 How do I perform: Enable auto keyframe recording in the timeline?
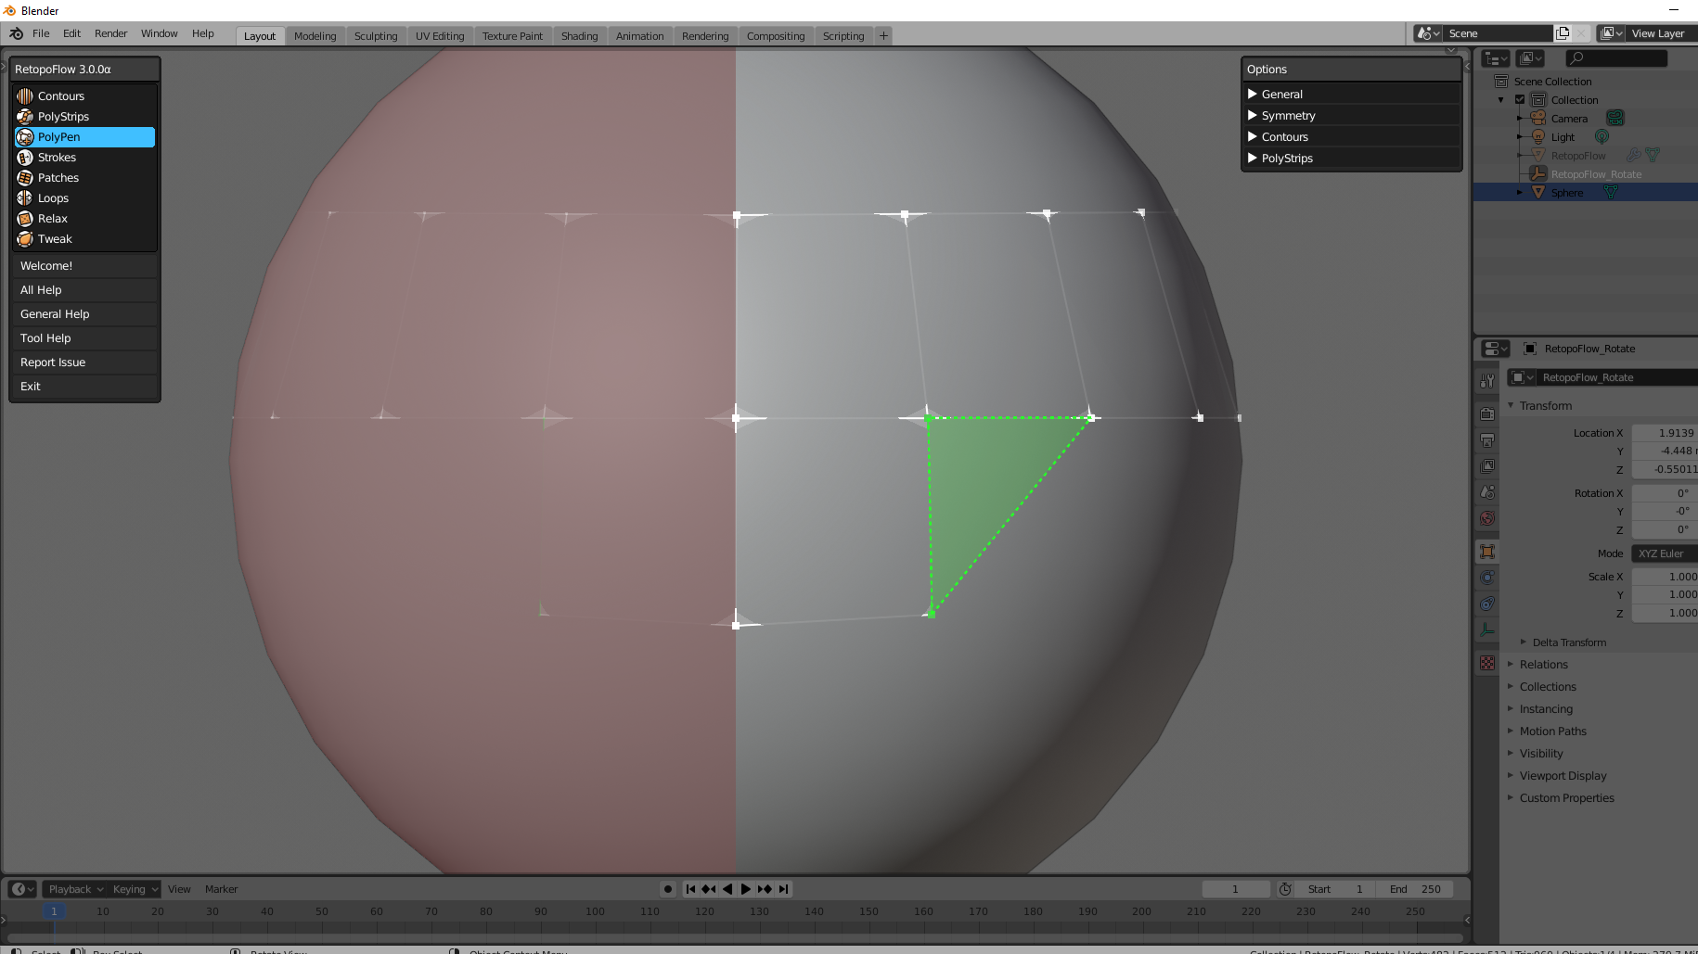668,888
